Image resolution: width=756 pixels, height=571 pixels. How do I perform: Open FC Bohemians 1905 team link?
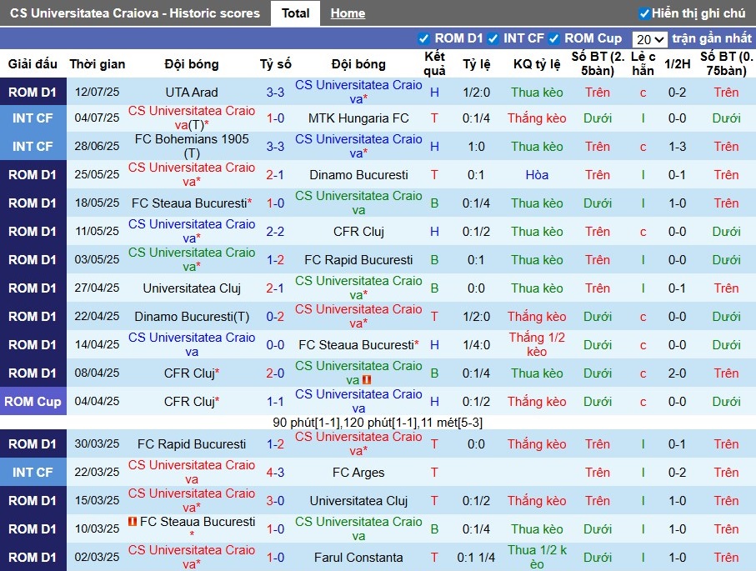coord(192,146)
